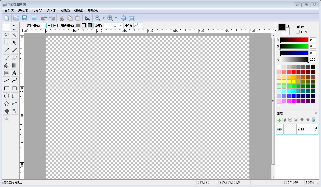Add a new layer with green plus
The height and width of the screenshot is (187, 321).
coord(279,120)
